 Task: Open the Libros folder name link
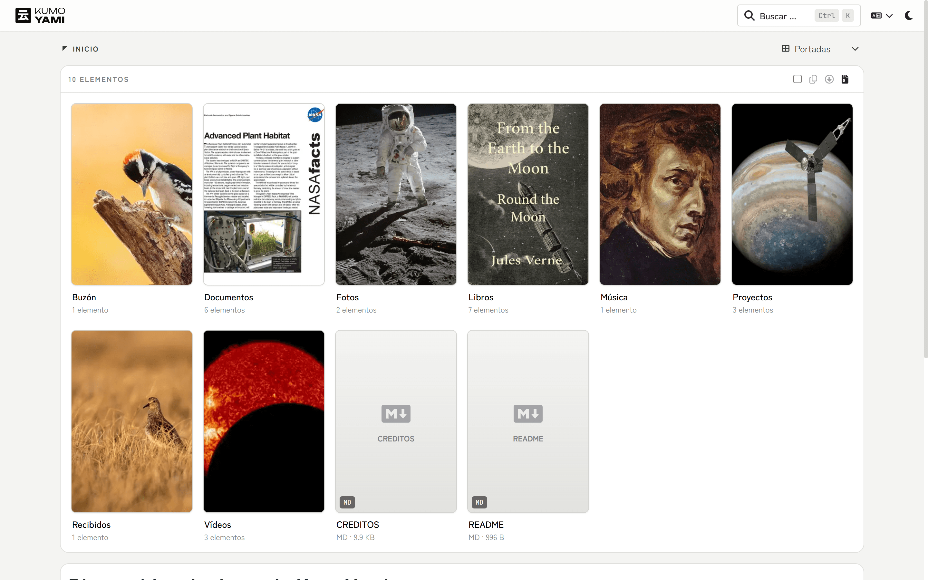(x=481, y=297)
